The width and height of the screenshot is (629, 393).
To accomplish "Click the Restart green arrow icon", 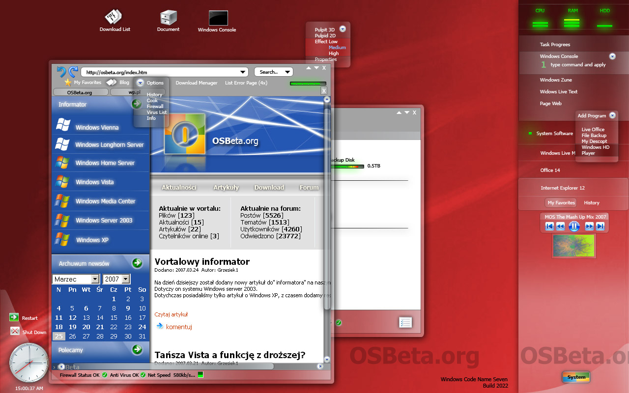I will (x=14, y=317).
